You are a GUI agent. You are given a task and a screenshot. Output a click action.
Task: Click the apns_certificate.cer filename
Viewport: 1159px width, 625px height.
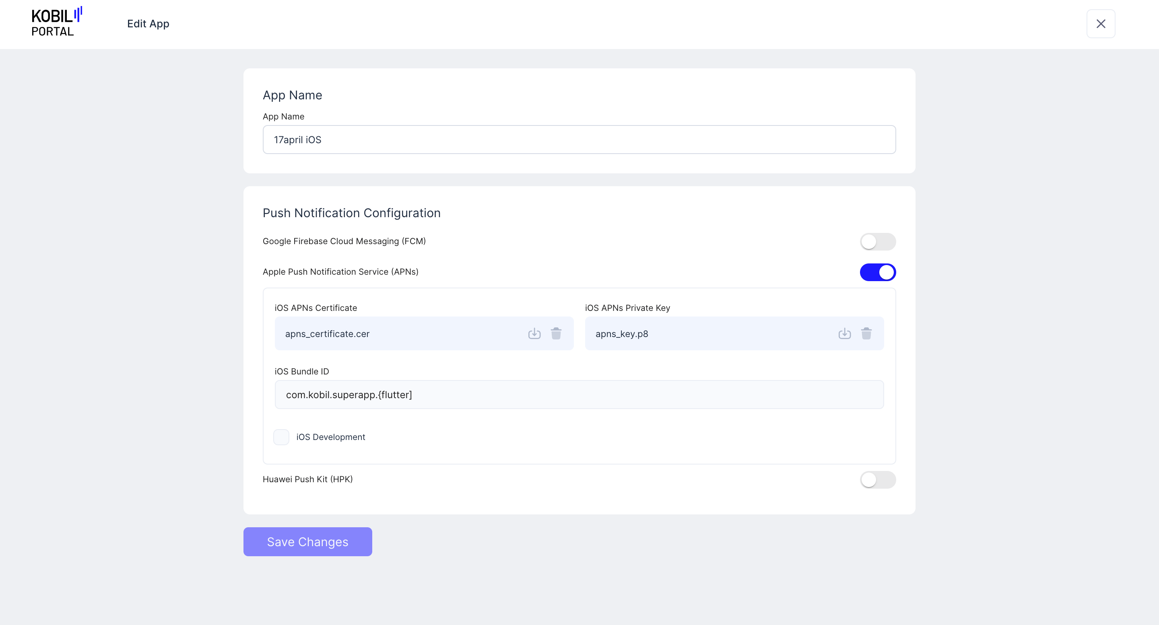(327, 334)
